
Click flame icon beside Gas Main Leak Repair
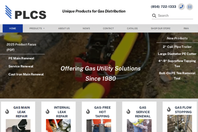coord(7,111)
